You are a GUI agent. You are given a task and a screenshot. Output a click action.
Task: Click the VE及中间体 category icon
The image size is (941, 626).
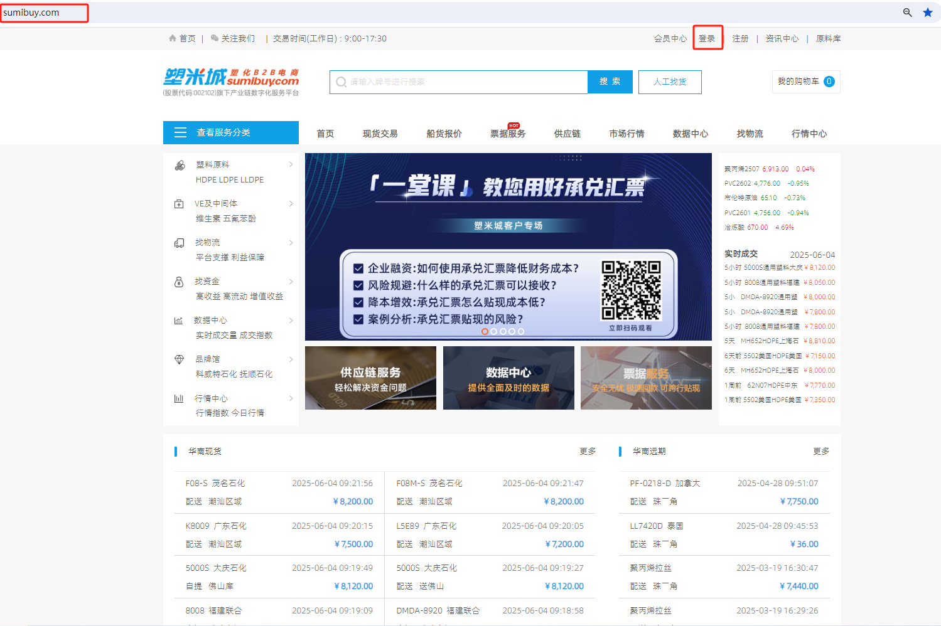(179, 204)
